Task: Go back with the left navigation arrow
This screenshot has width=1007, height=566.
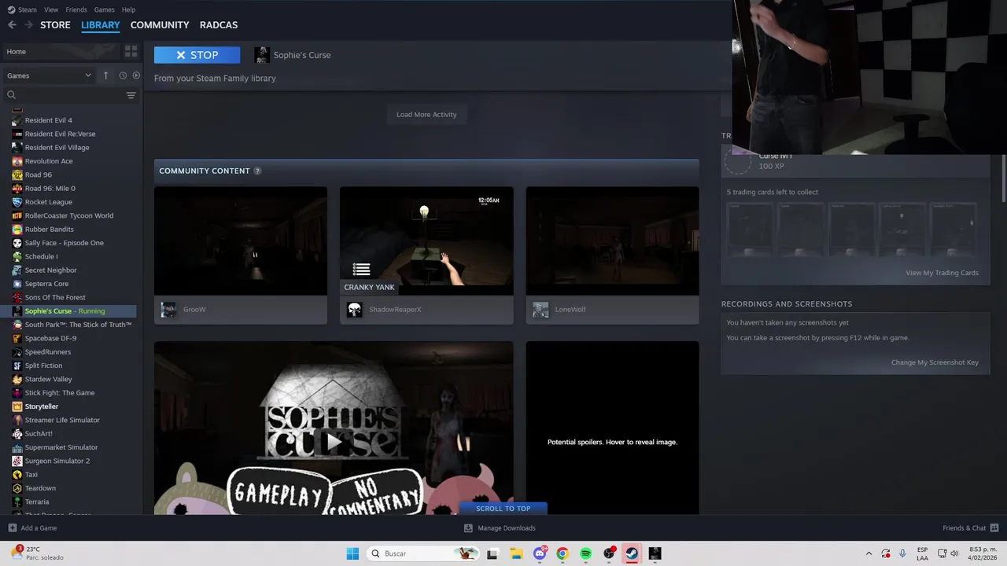Action: coord(12,25)
